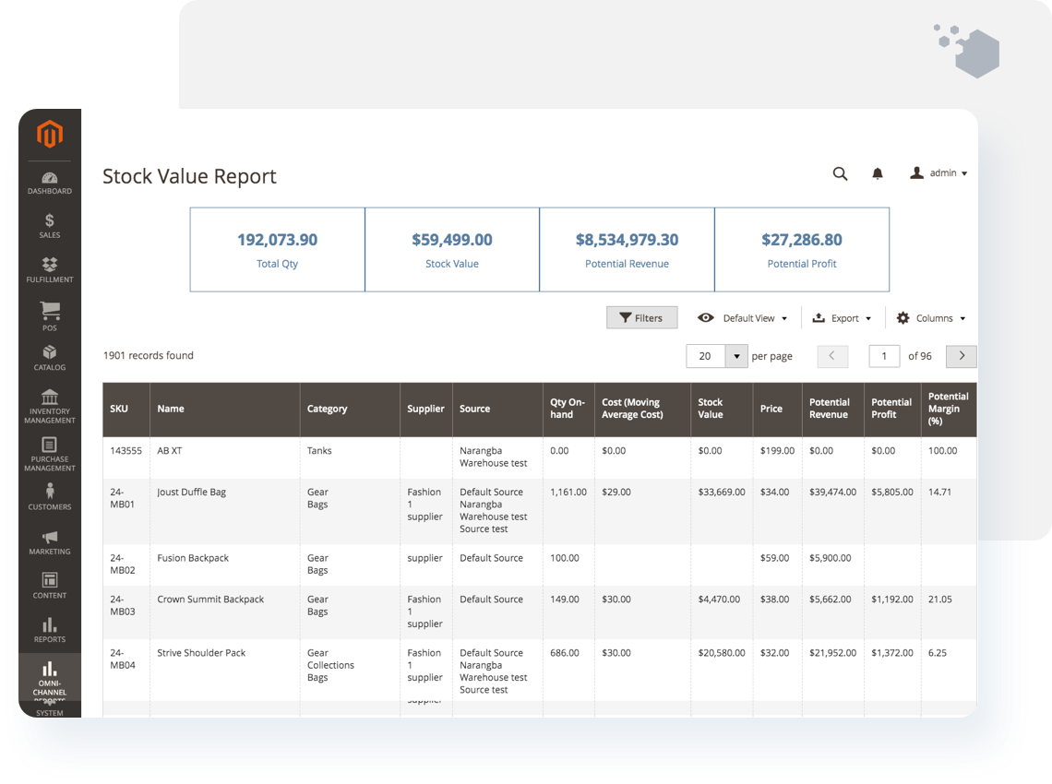Screen dimensions: 1052x784
Task: Select the Fusion Backpack row name
Action: pyautogui.click(x=193, y=558)
